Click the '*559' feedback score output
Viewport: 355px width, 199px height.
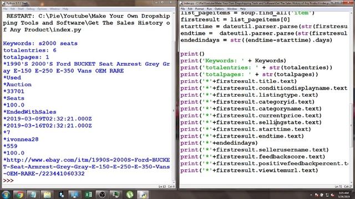pyautogui.click(x=10, y=146)
